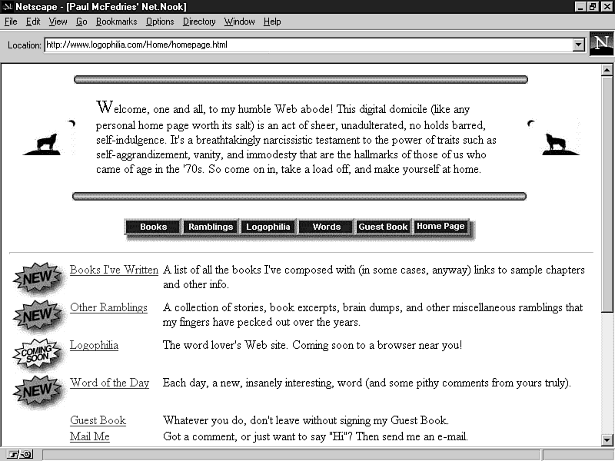The height and width of the screenshot is (461, 615).
Task: Open the Edit menu
Action: 33,22
